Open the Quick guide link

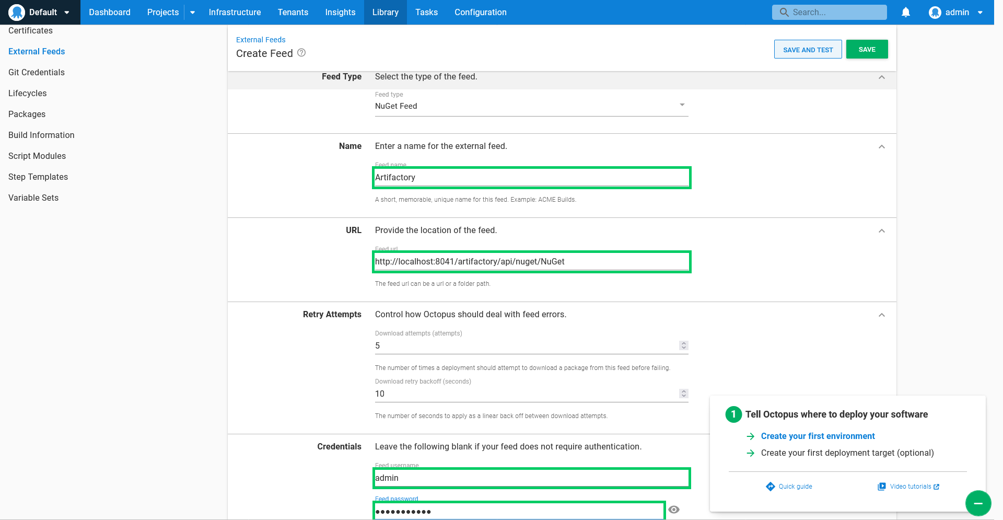(795, 487)
